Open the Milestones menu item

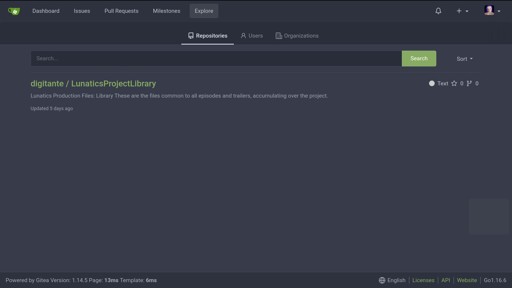coord(166,11)
